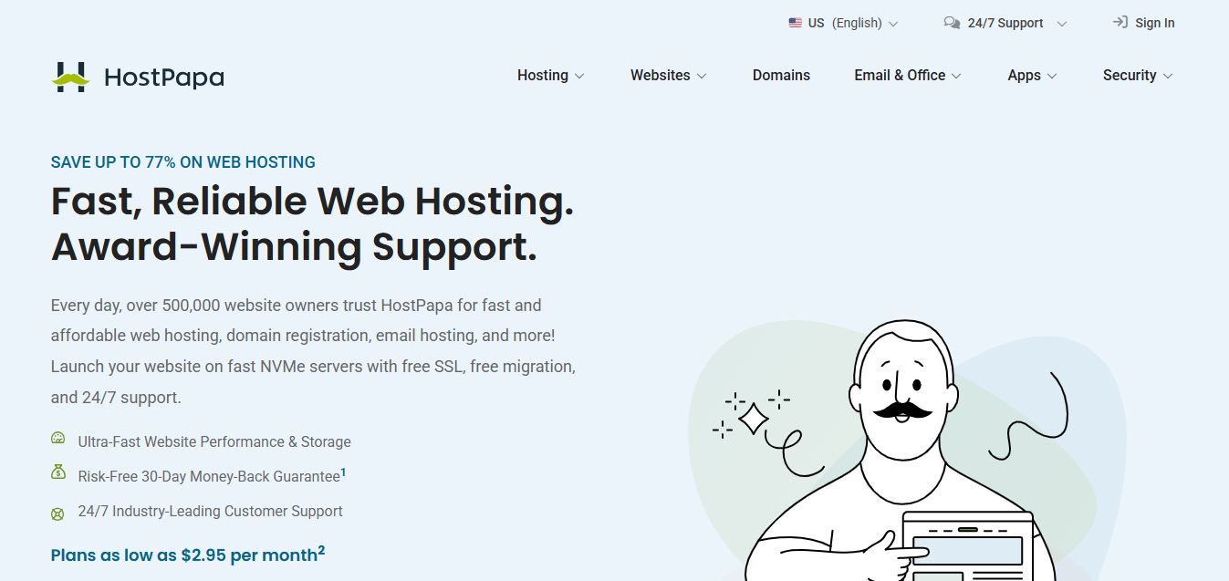The height and width of the screenshot is (581, 1229).
Task: Click footnote 2 after per month
Action: point(321,550)
